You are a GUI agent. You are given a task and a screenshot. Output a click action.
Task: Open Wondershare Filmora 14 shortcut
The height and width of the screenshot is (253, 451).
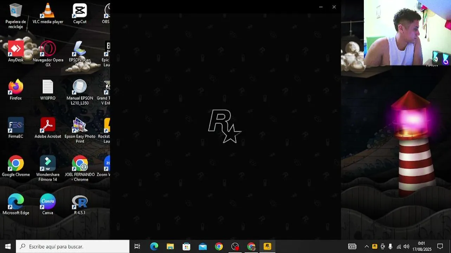click(x=48, y=169)
